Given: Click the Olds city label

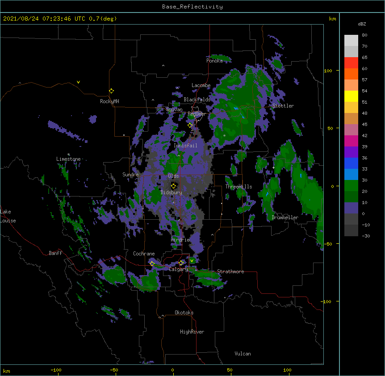Looking at the screenshot, I should [x=173, y=176].
